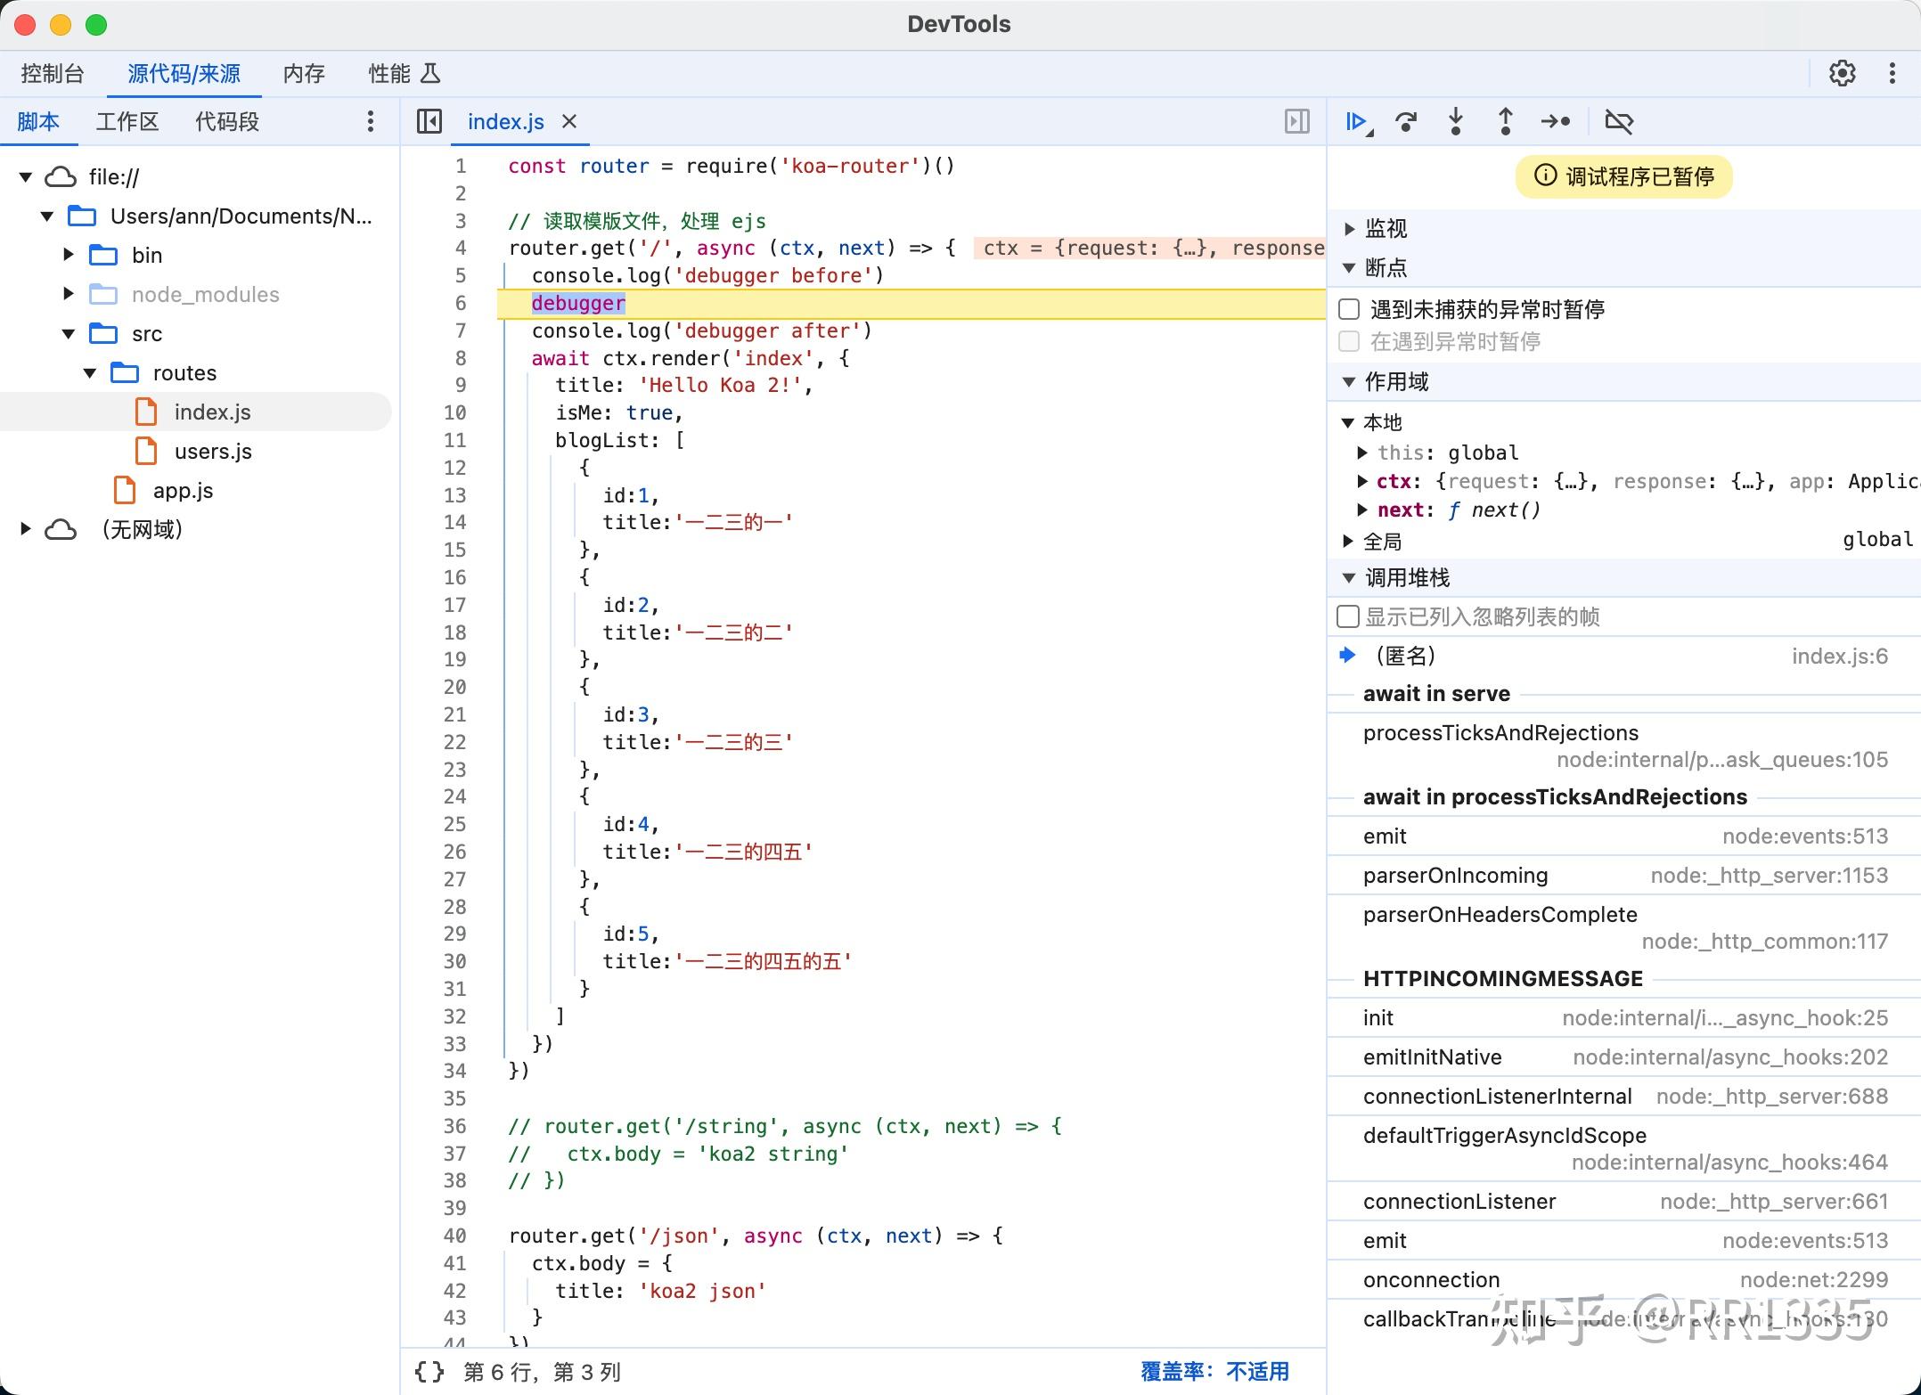Collapse the file navigator sidebar panel
The height and width of the screenshot is (1395, 1921).
(429, 121)
